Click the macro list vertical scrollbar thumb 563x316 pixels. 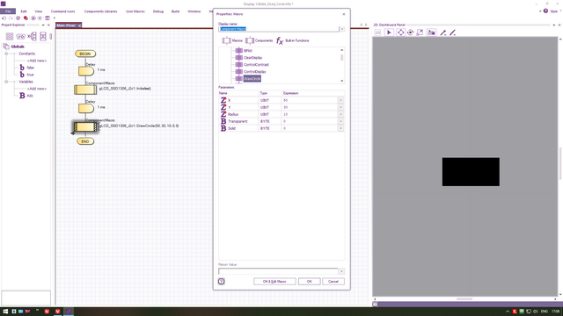pyautogui.click(x=342, y=57)
